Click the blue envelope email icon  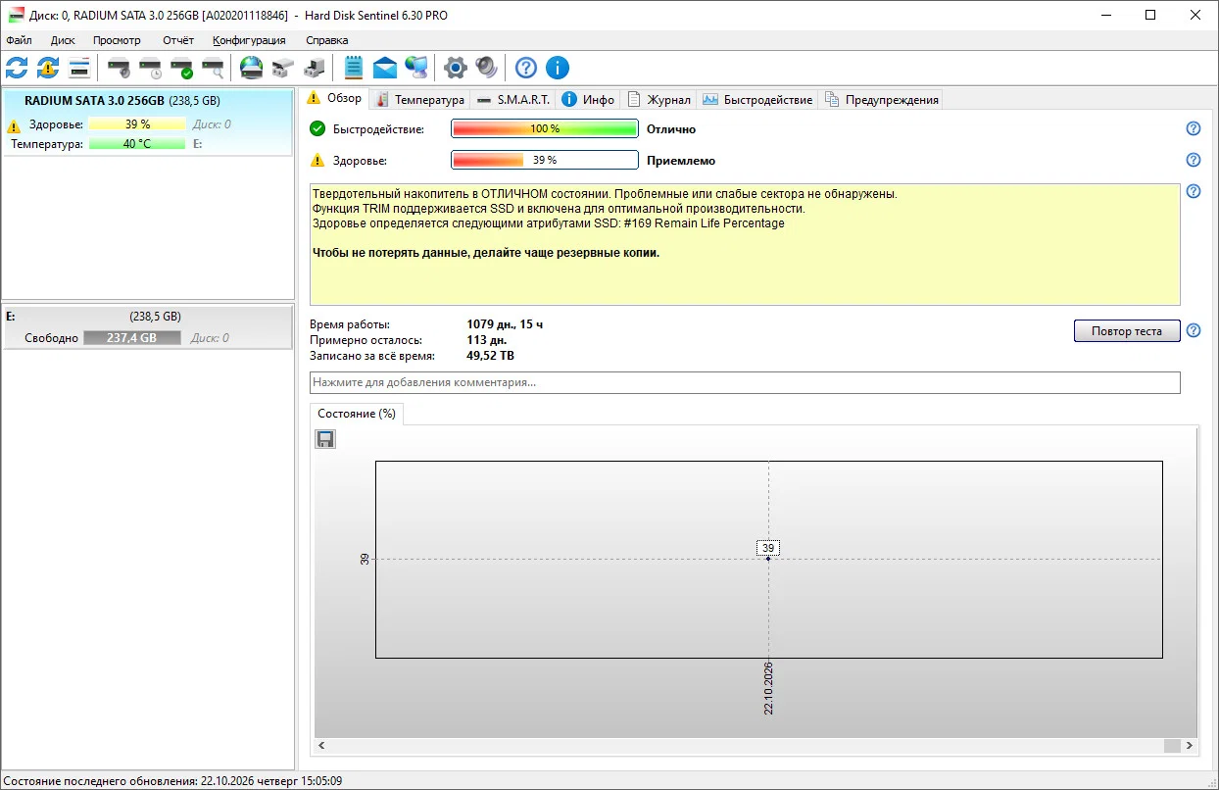tap(385, 68)
